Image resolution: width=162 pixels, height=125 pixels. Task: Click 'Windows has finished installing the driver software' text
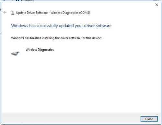tap(56, 38)
